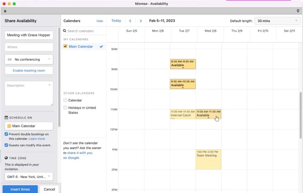
Task: Click Insert times button
Action: (x=20, y=189)
